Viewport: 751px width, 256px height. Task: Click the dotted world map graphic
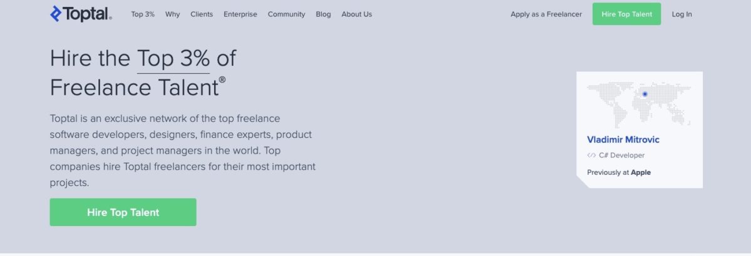click(640, 104)
